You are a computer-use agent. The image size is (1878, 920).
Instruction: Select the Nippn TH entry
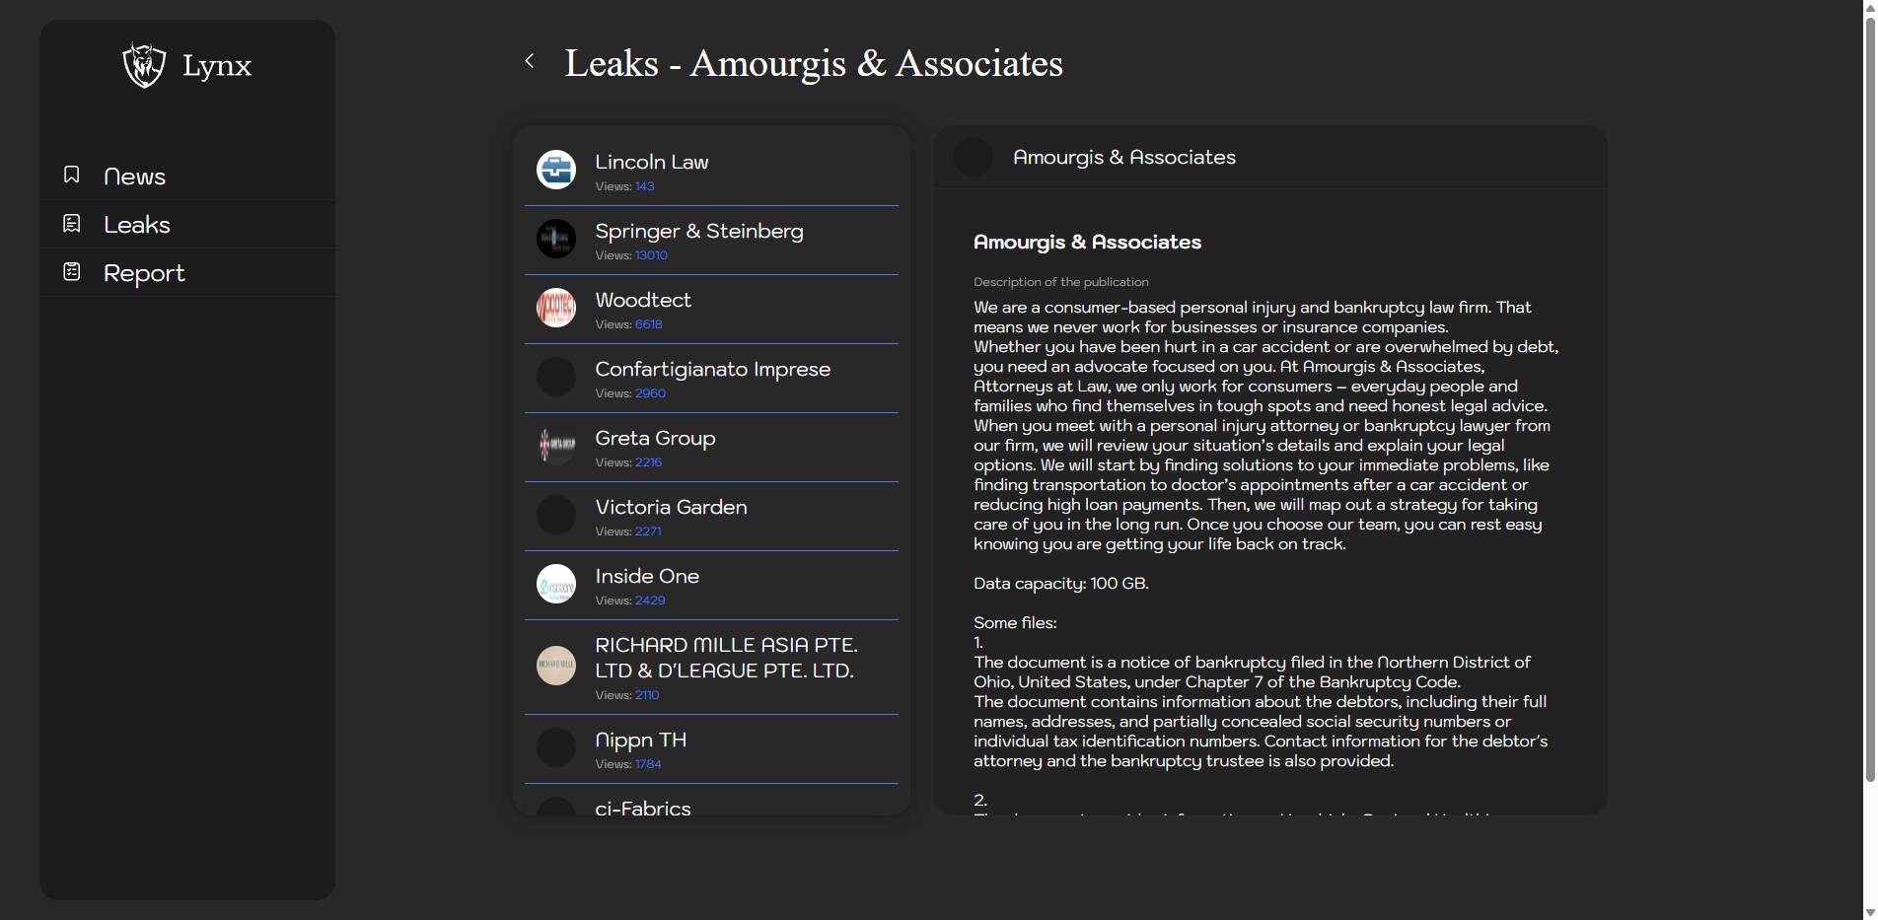click(640, 741)
